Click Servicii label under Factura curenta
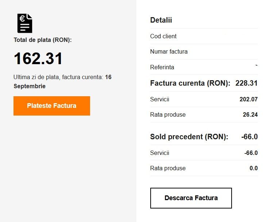Viewport: 271px width, 222px height. tap(160, 99)
